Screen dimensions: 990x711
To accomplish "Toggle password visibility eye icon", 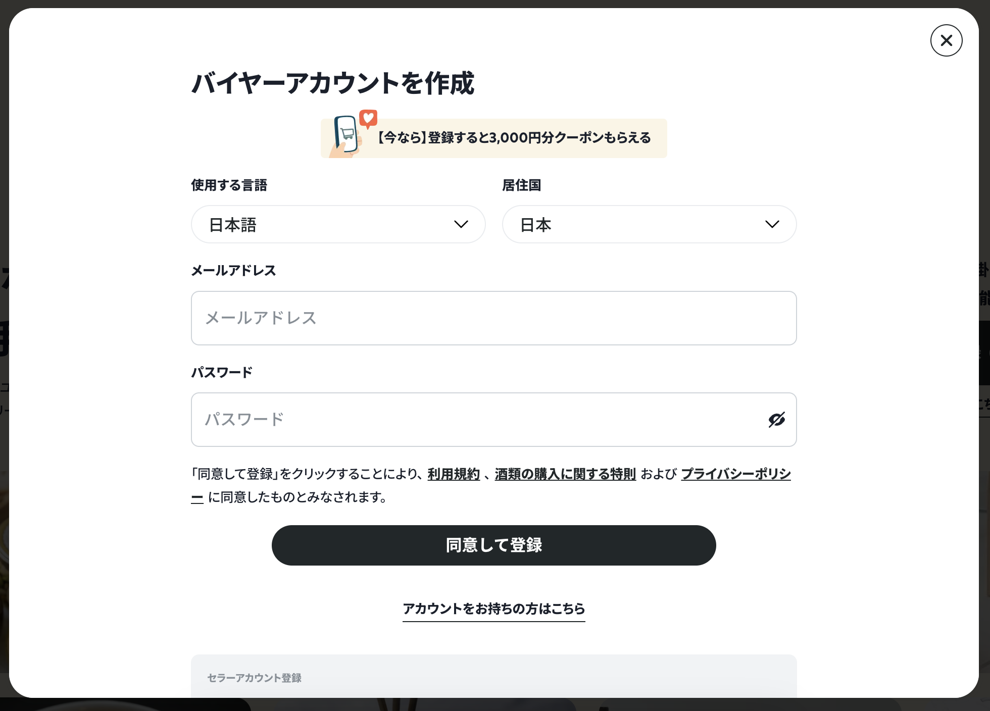I will pyautogui.click(x=776, y=420).
